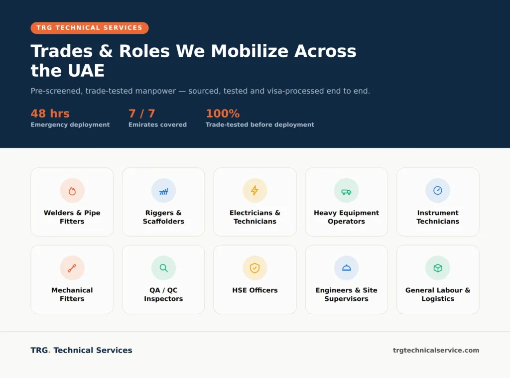
Task: Click the "7 / 7" statistic
Action: click(x=142, y=114)
